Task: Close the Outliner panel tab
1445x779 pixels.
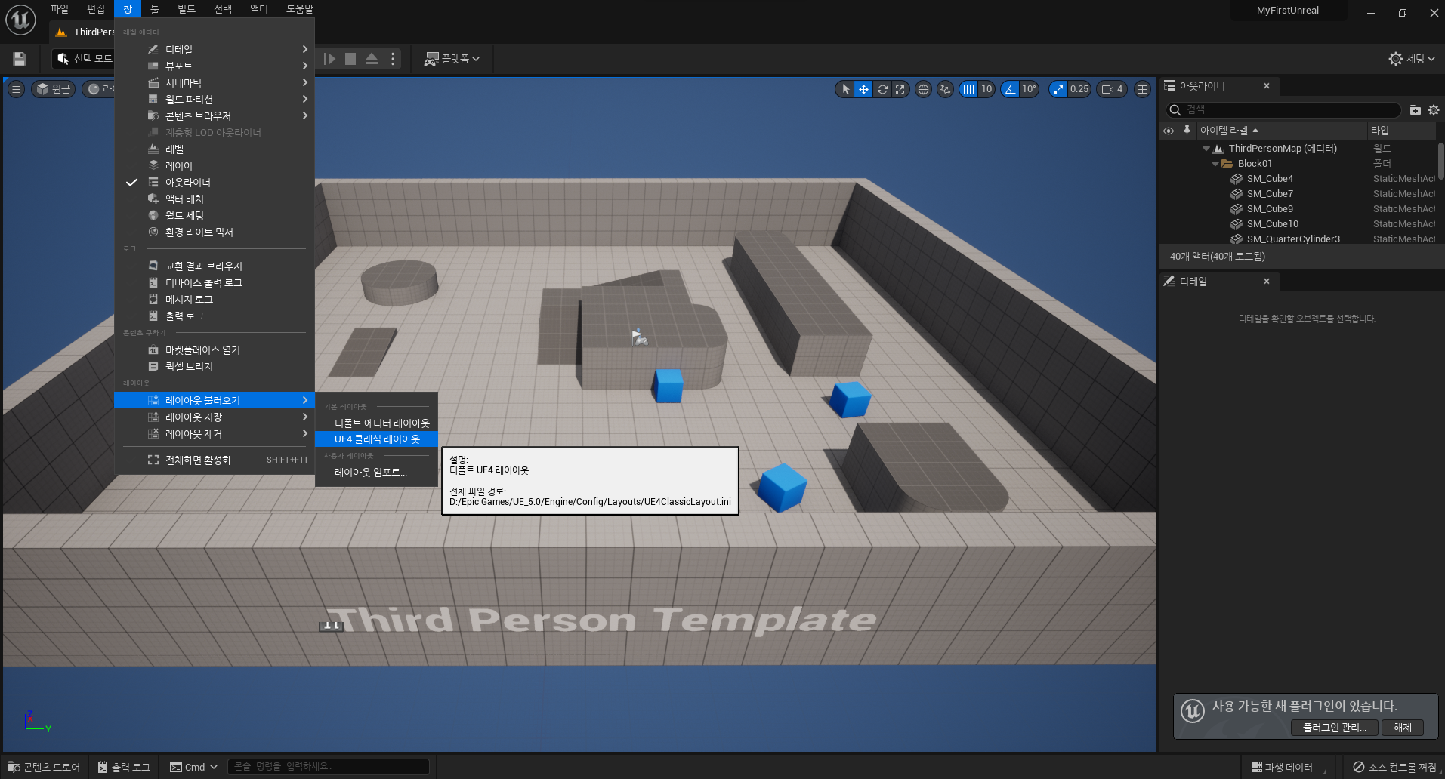Action: click(1267, 86)
